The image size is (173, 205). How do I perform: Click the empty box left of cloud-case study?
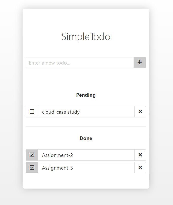coord(32,112)
